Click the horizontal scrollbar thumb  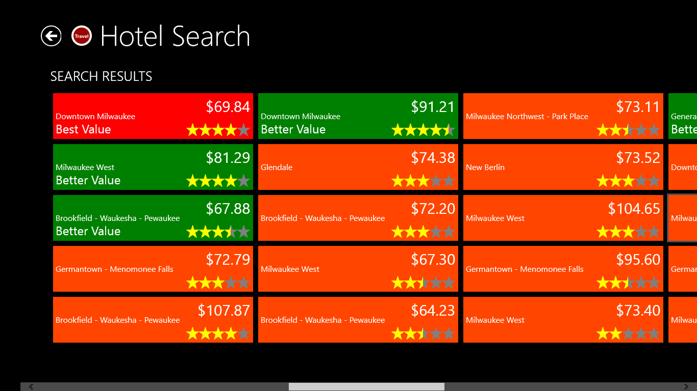366,386
